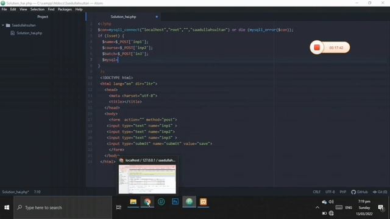Open Task View on the taskbar
Viewport: 390px width, 219px height.
click(119, 207)
